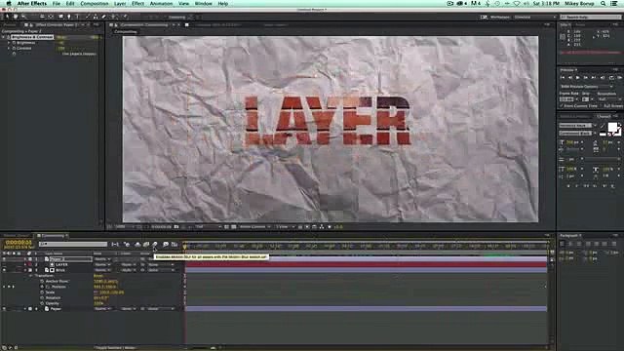
Task: Pick the eyedropper in Character panel
Action: tap(603, 126)
